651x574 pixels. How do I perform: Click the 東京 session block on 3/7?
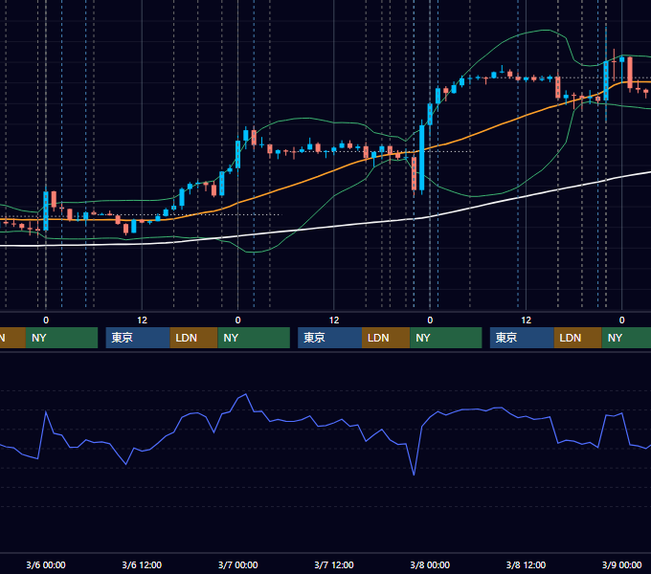tap(329, 338)
